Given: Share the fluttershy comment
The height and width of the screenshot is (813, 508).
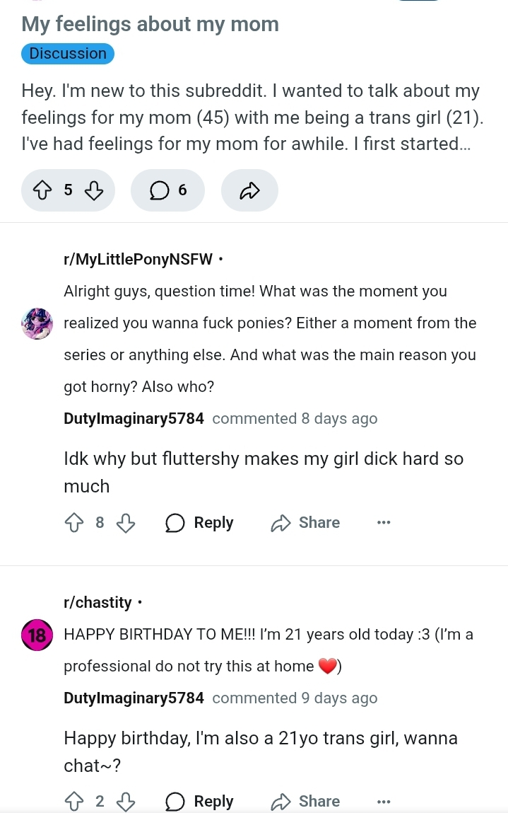Looking at the screenshot, I should pyautogui.click(x=306, y=523).
